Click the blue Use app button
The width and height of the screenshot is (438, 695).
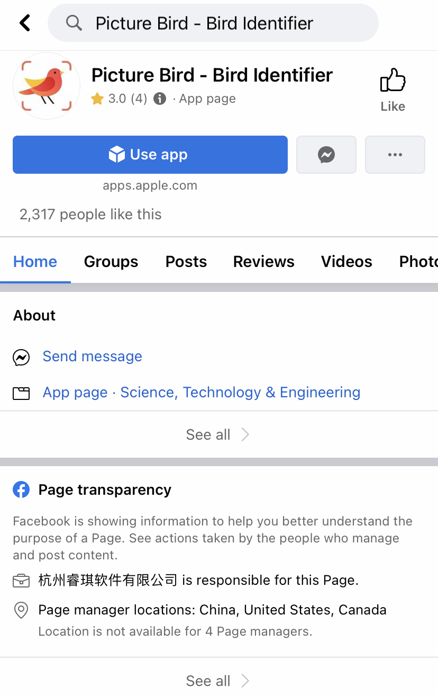click(x=150, y=155)
